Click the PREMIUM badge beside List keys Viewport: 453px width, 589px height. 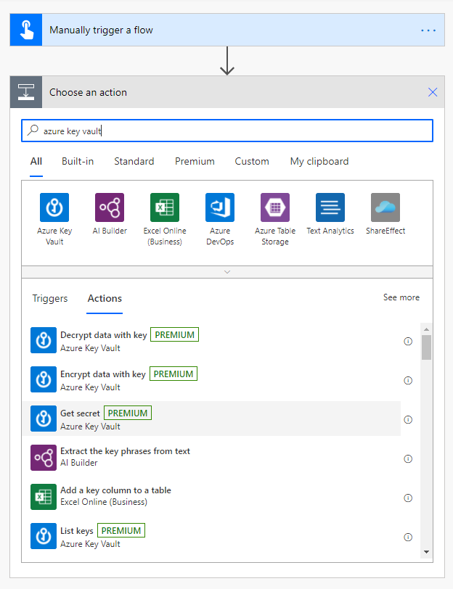pyautogui.click(x=121, y=530)
